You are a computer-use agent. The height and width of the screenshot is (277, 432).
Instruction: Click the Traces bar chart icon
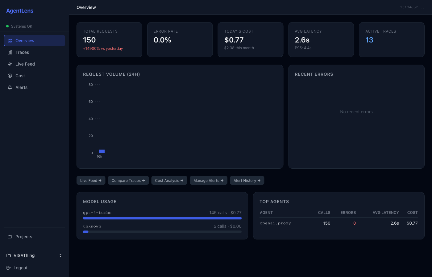tap(10, 52)
